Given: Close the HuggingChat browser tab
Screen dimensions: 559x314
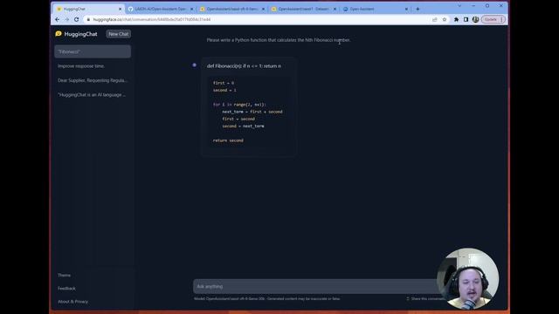Looking at the screenshot, I should coord(120,9).
